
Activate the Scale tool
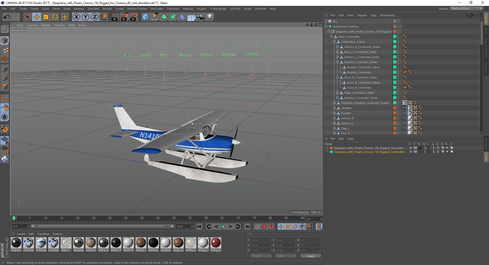click(46, 17)
